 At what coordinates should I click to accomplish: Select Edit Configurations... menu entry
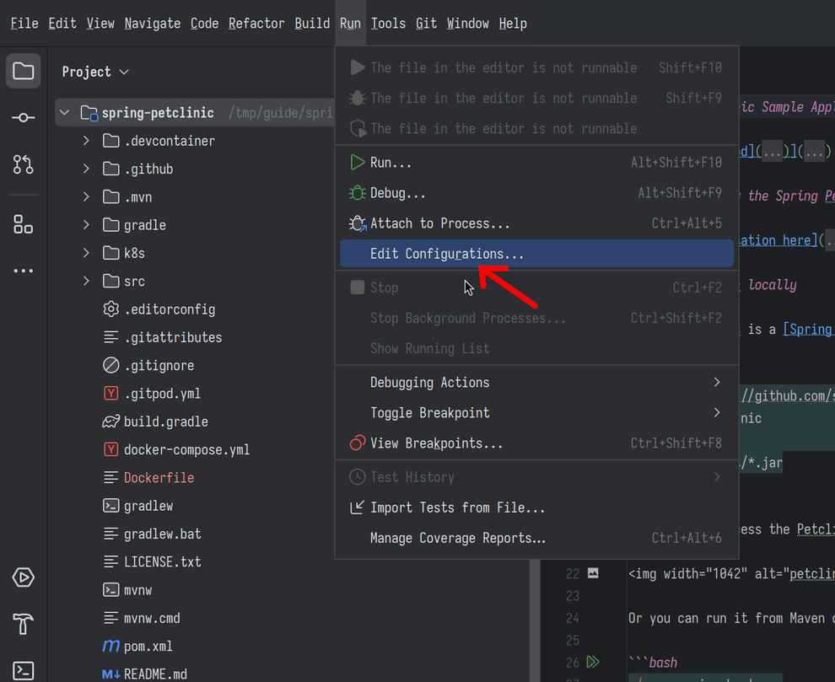click(x=536, y=254)
